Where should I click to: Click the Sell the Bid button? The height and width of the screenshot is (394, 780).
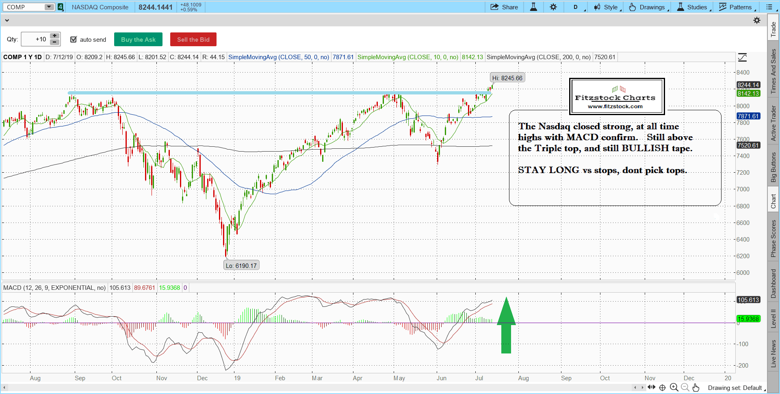(x=193, y=39)
